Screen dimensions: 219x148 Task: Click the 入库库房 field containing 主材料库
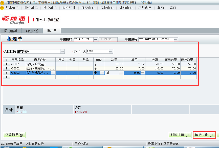[x=38, y=51]
